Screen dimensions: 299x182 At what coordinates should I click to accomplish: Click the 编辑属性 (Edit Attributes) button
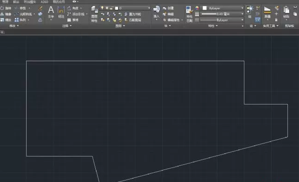point(171,20)
